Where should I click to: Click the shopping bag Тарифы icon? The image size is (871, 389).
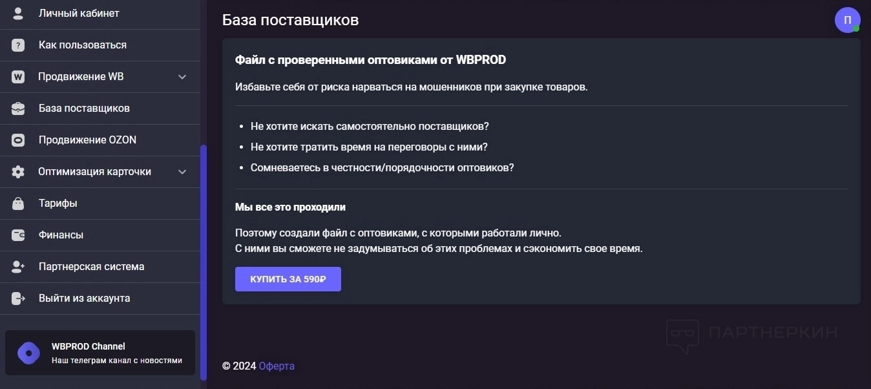(18, 204)
